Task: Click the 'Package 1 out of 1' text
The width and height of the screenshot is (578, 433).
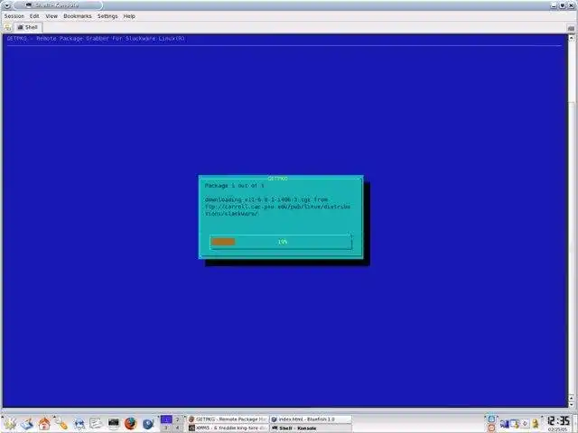Action: tap(235, 186)
